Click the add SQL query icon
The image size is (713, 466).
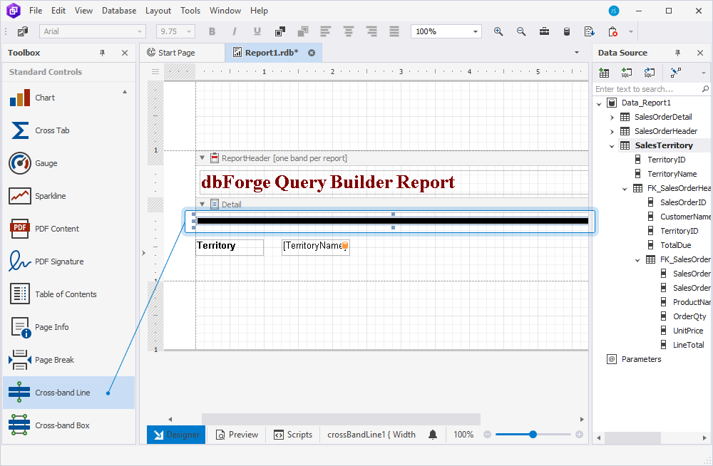(x=627, y=72)
